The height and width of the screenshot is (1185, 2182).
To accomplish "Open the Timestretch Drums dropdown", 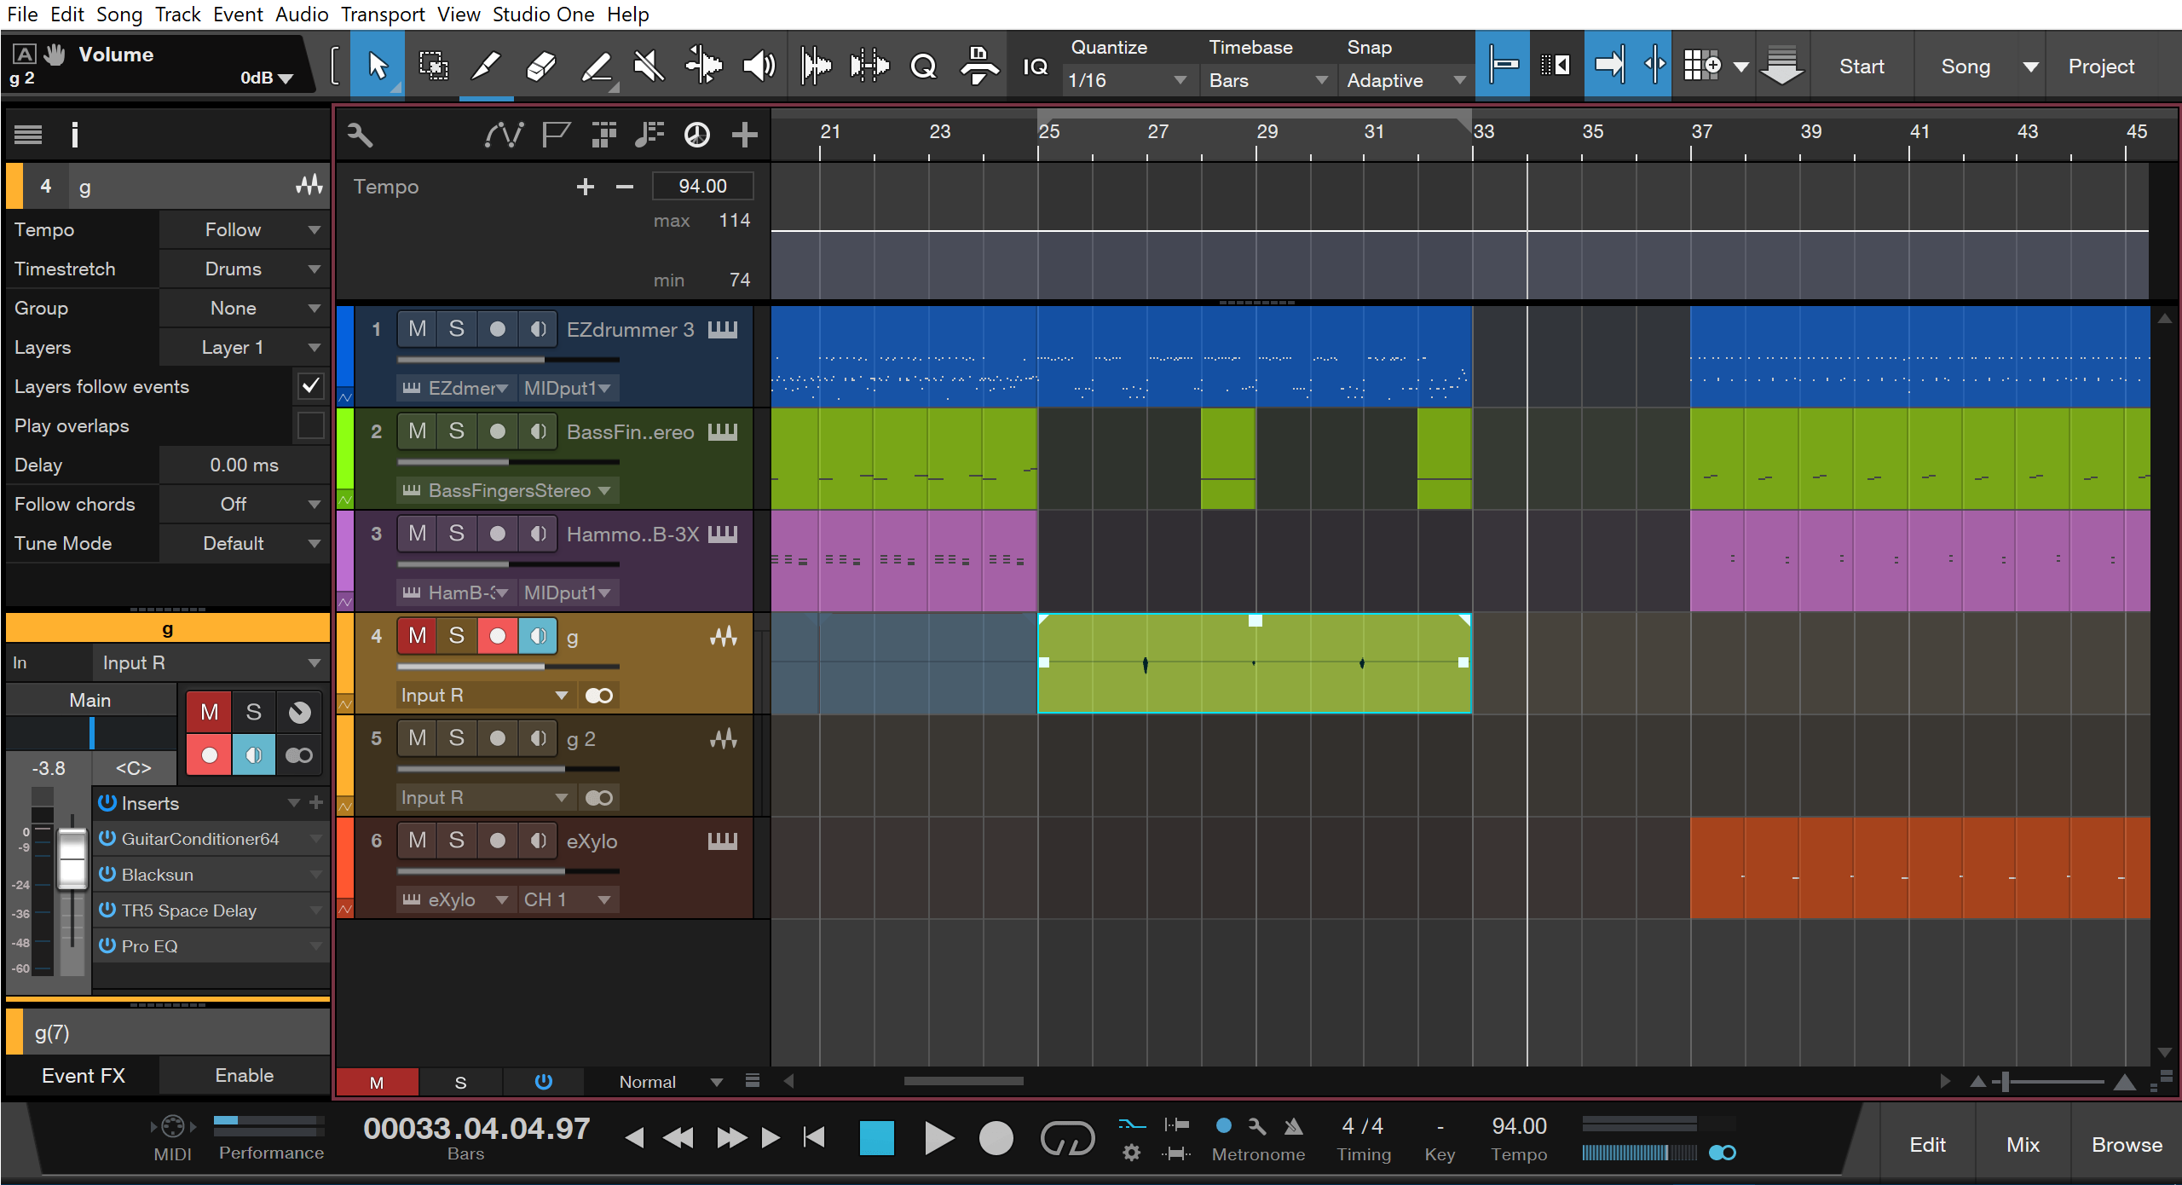I will coord(244,269).
